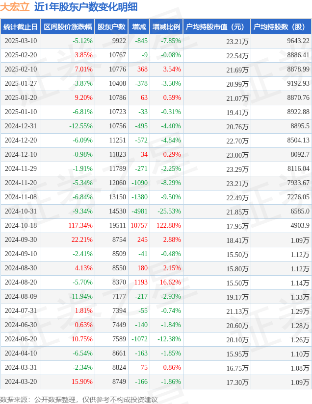
Task: Select the 15.90% value in last row
Action: coord(82,381)
